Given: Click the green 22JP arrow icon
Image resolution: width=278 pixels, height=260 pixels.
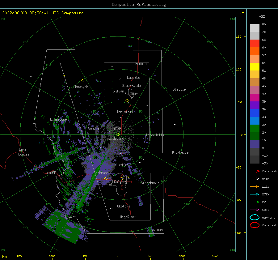Looking at the screenshot, I should tap(255, 202).
